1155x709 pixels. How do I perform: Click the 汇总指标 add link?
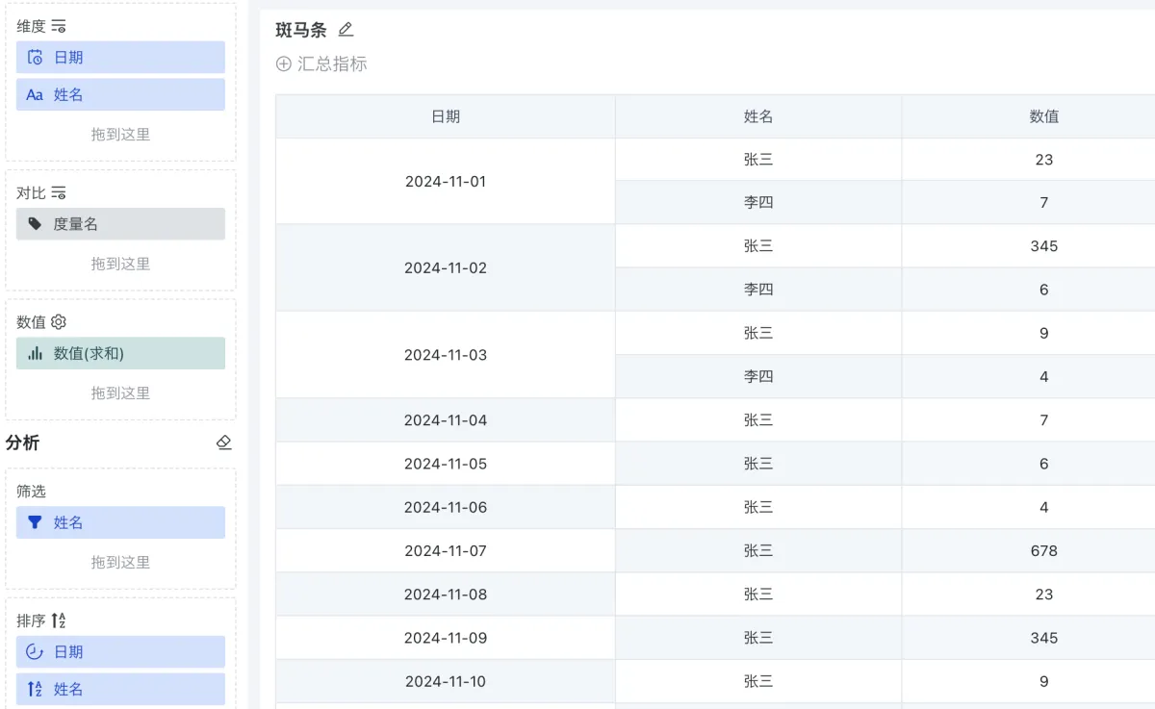coord(332,64)
